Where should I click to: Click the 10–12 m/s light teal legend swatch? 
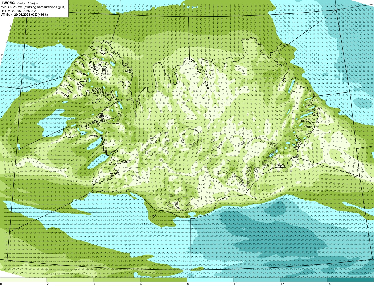tap(257, 280)
